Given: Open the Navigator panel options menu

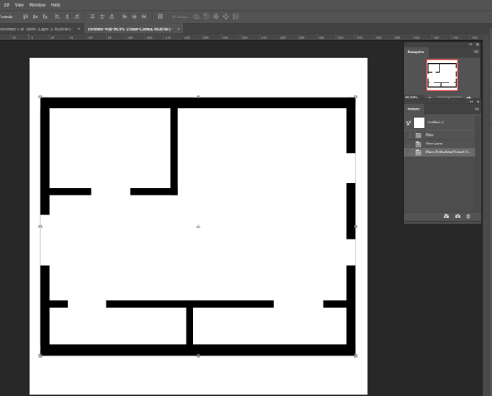Looking at the screenshot, I should tap(476, 52).
